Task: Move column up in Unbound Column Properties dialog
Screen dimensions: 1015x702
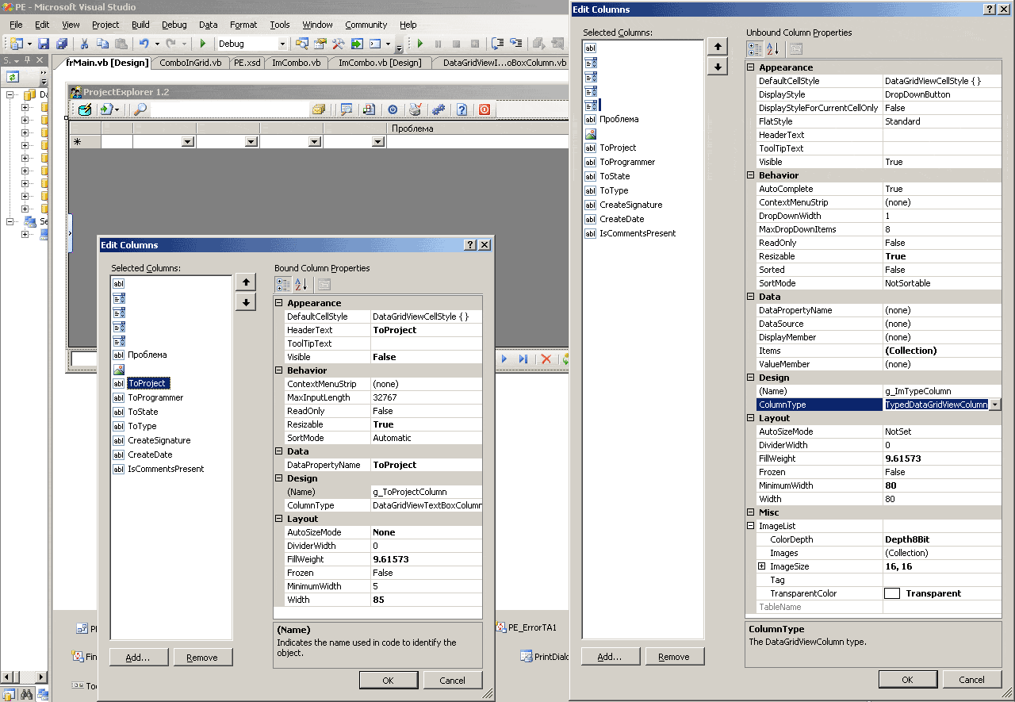Action: click(717, 47)
